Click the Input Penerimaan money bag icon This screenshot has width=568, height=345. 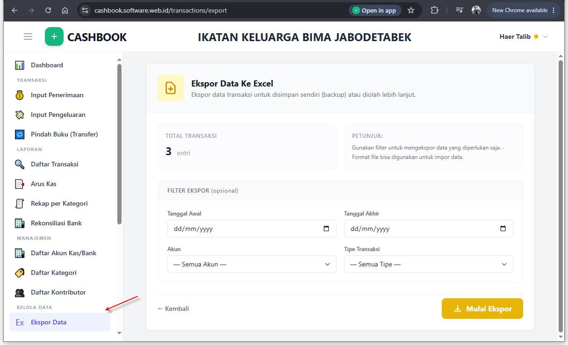pos(20,95)
